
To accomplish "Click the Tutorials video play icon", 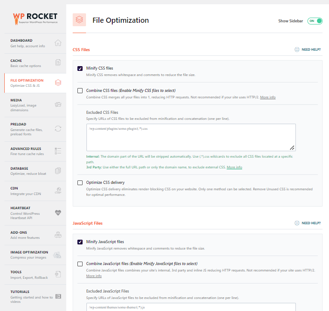I will (58, 296).
